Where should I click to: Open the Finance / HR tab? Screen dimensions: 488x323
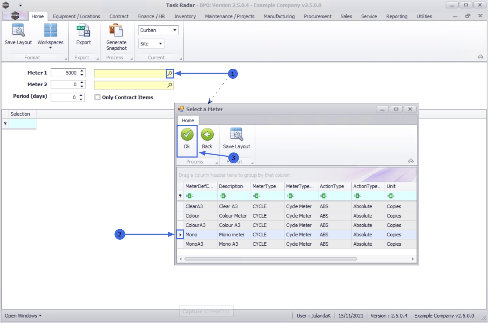(x=151, y=16)
